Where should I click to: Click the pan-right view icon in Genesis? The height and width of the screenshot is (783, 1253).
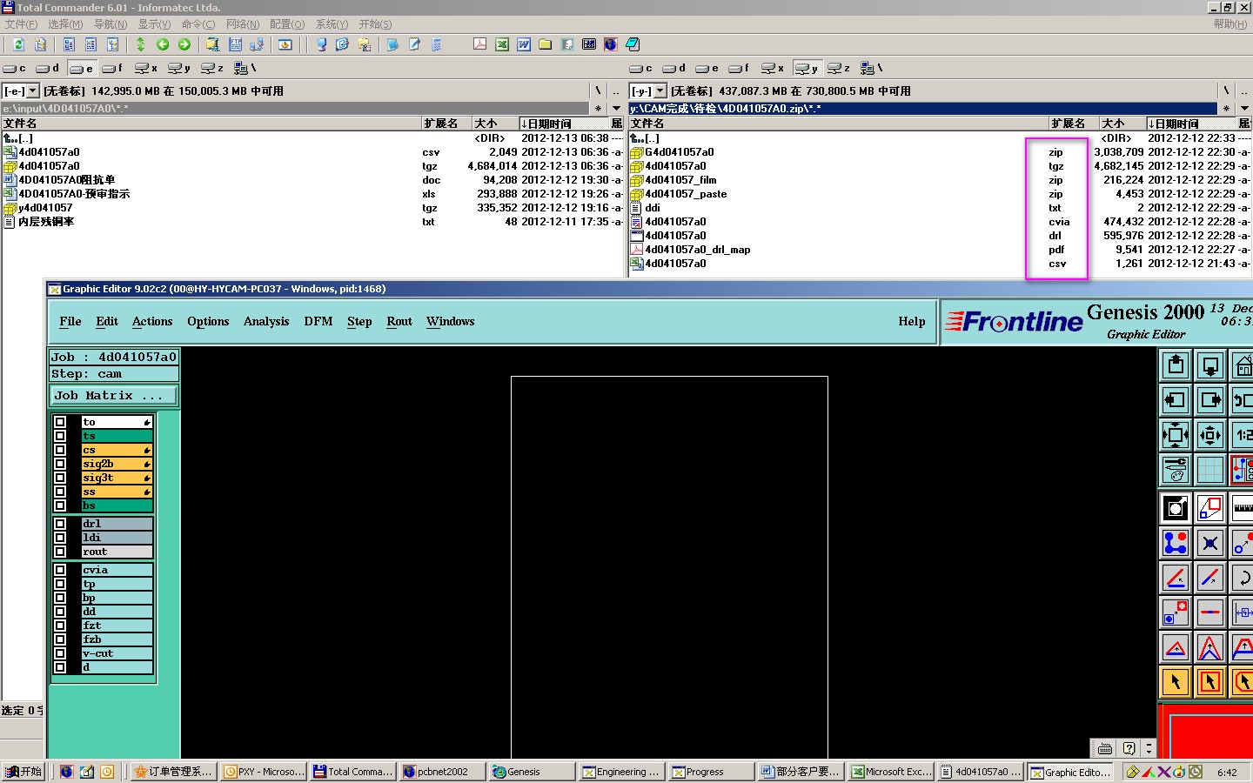point(1210,400)
